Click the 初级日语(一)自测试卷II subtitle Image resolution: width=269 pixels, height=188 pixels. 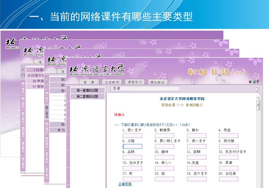pos(182,105)
